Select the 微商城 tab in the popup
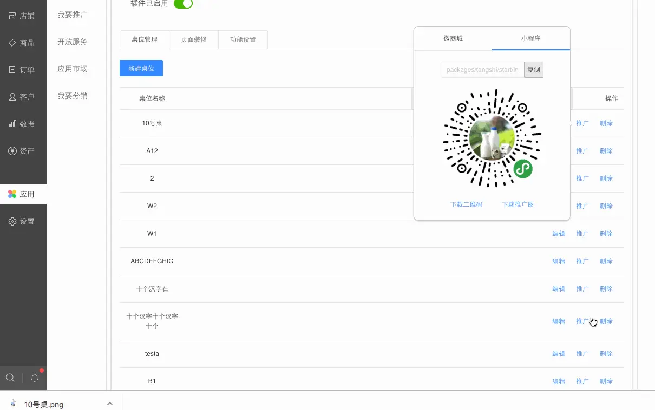Screen dimensions: 655x410 tap(453, 38)
